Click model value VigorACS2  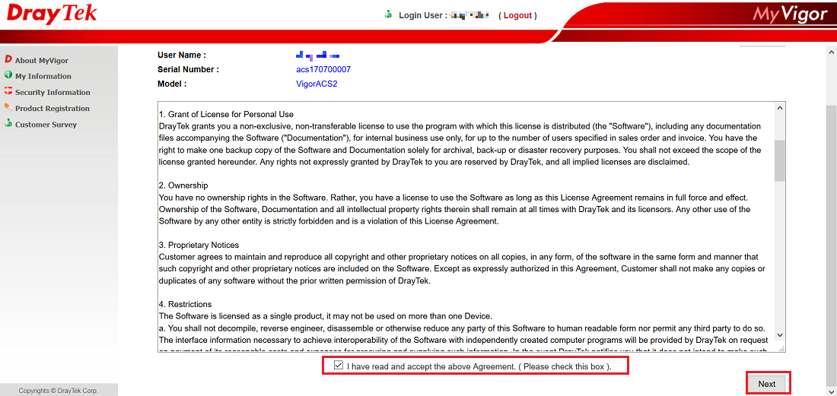point(317,84)
